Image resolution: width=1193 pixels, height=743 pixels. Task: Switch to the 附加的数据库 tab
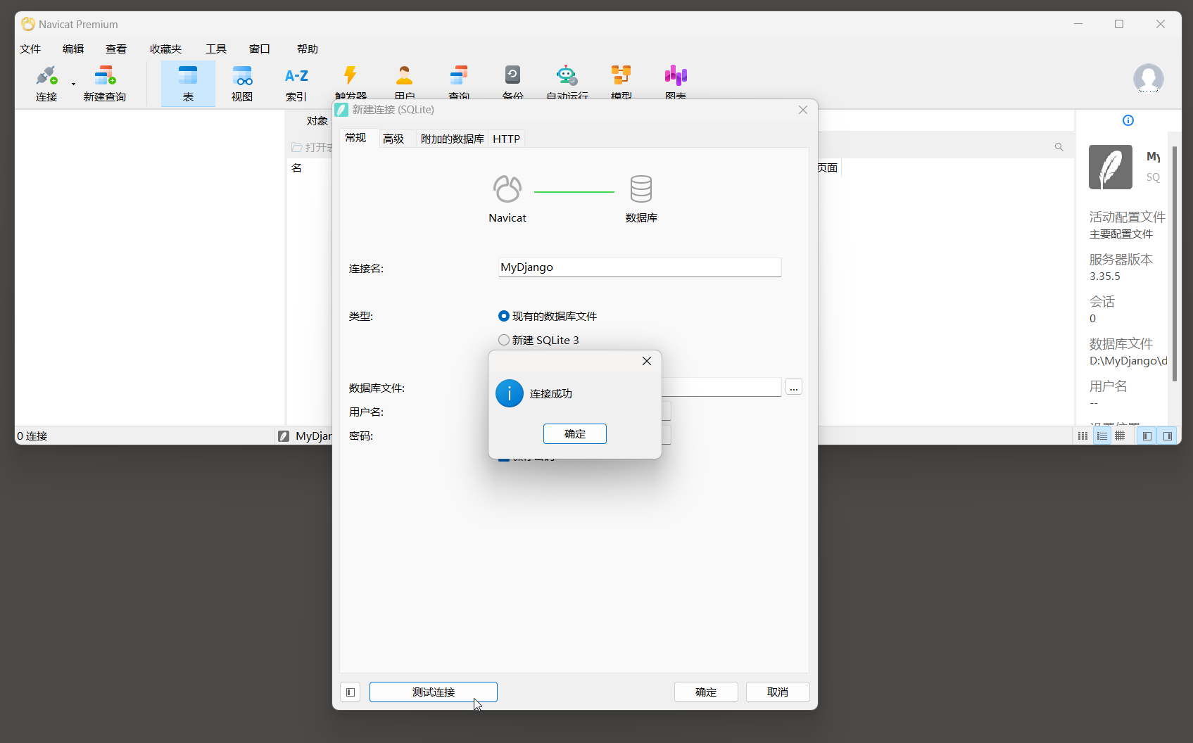[453, 139]
